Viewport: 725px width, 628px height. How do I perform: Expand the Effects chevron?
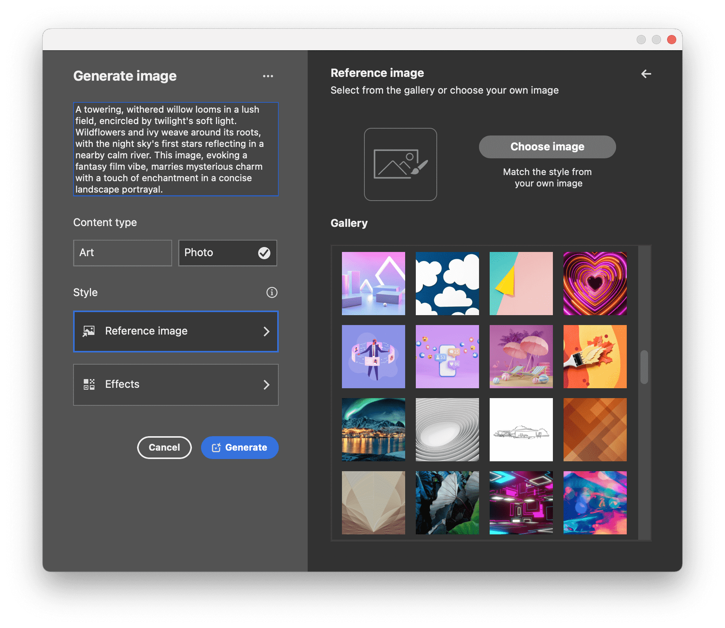click(267, 385)
